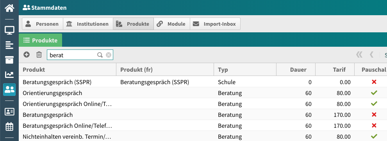Image resolution: width=387 pixels, height=141 pixels.
Task: Click the 'Schule' Typ cell
Action: pos(227,82)
